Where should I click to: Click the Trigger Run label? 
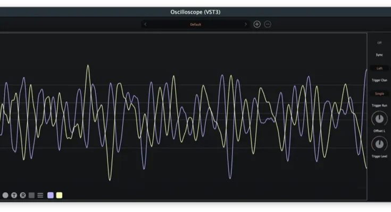(x=379, y=105)
